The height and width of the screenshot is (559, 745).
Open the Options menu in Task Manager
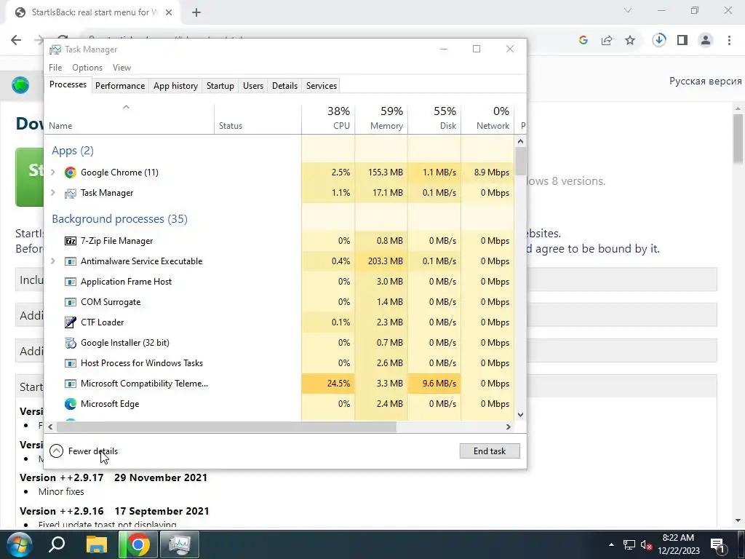(x=87, y=68)
